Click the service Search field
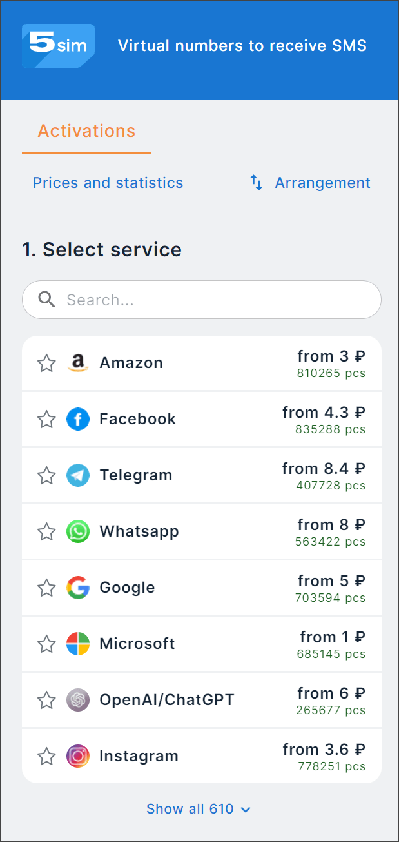399x842 pixels. [213, 300]
